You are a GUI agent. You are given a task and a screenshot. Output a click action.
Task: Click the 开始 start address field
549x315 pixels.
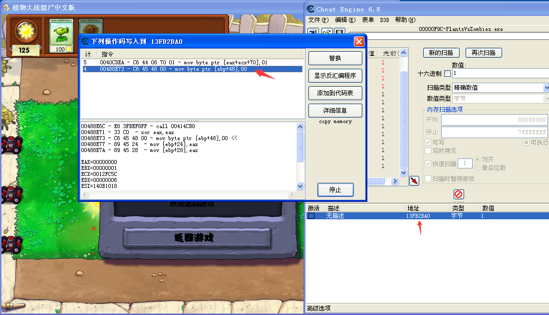495,120
